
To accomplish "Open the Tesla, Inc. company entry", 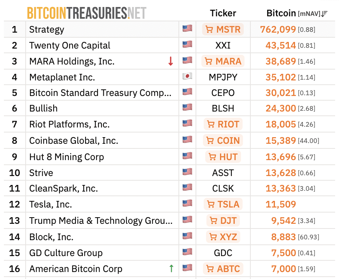I will (x=51, y=204).
